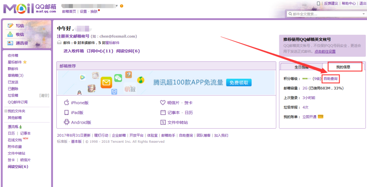This screenshot has height=187, width=367.
Task: Click the 免费领取 banner button
Action: click(239, 82)
